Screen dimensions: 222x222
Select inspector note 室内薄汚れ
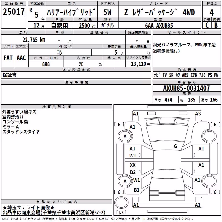coord(13,117)
